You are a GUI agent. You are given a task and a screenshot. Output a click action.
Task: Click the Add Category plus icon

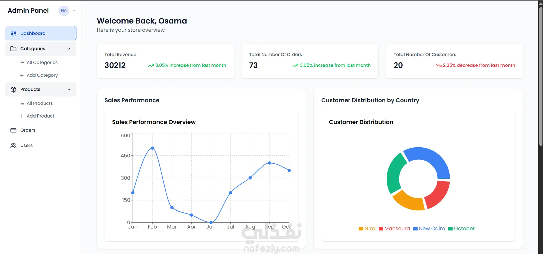point(22,75)
